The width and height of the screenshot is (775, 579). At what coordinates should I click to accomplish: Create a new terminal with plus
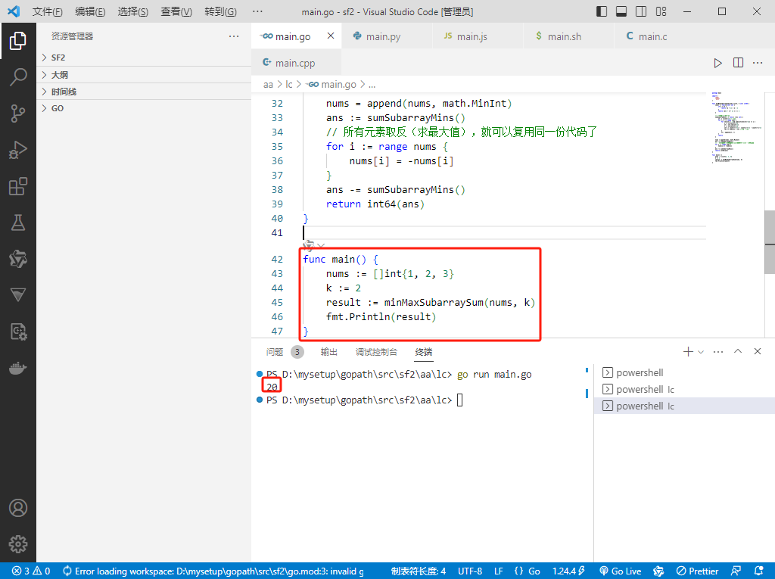pyautogui.click(x=687, y=351)
